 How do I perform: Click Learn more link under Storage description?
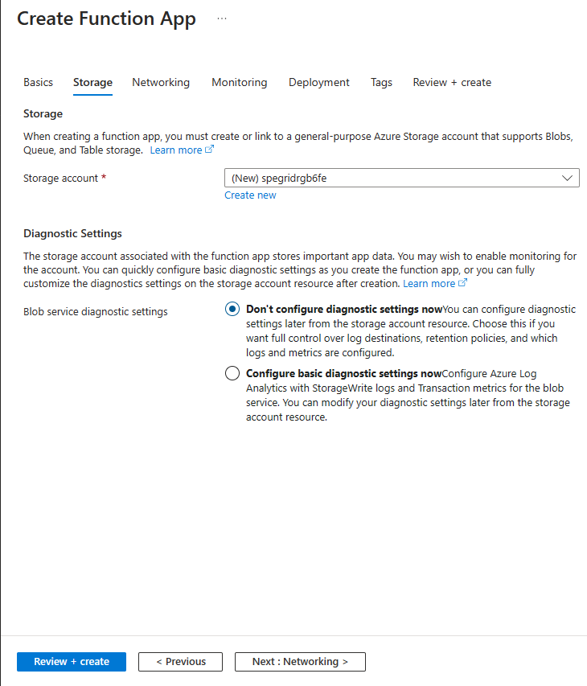(x=182, y=150)
